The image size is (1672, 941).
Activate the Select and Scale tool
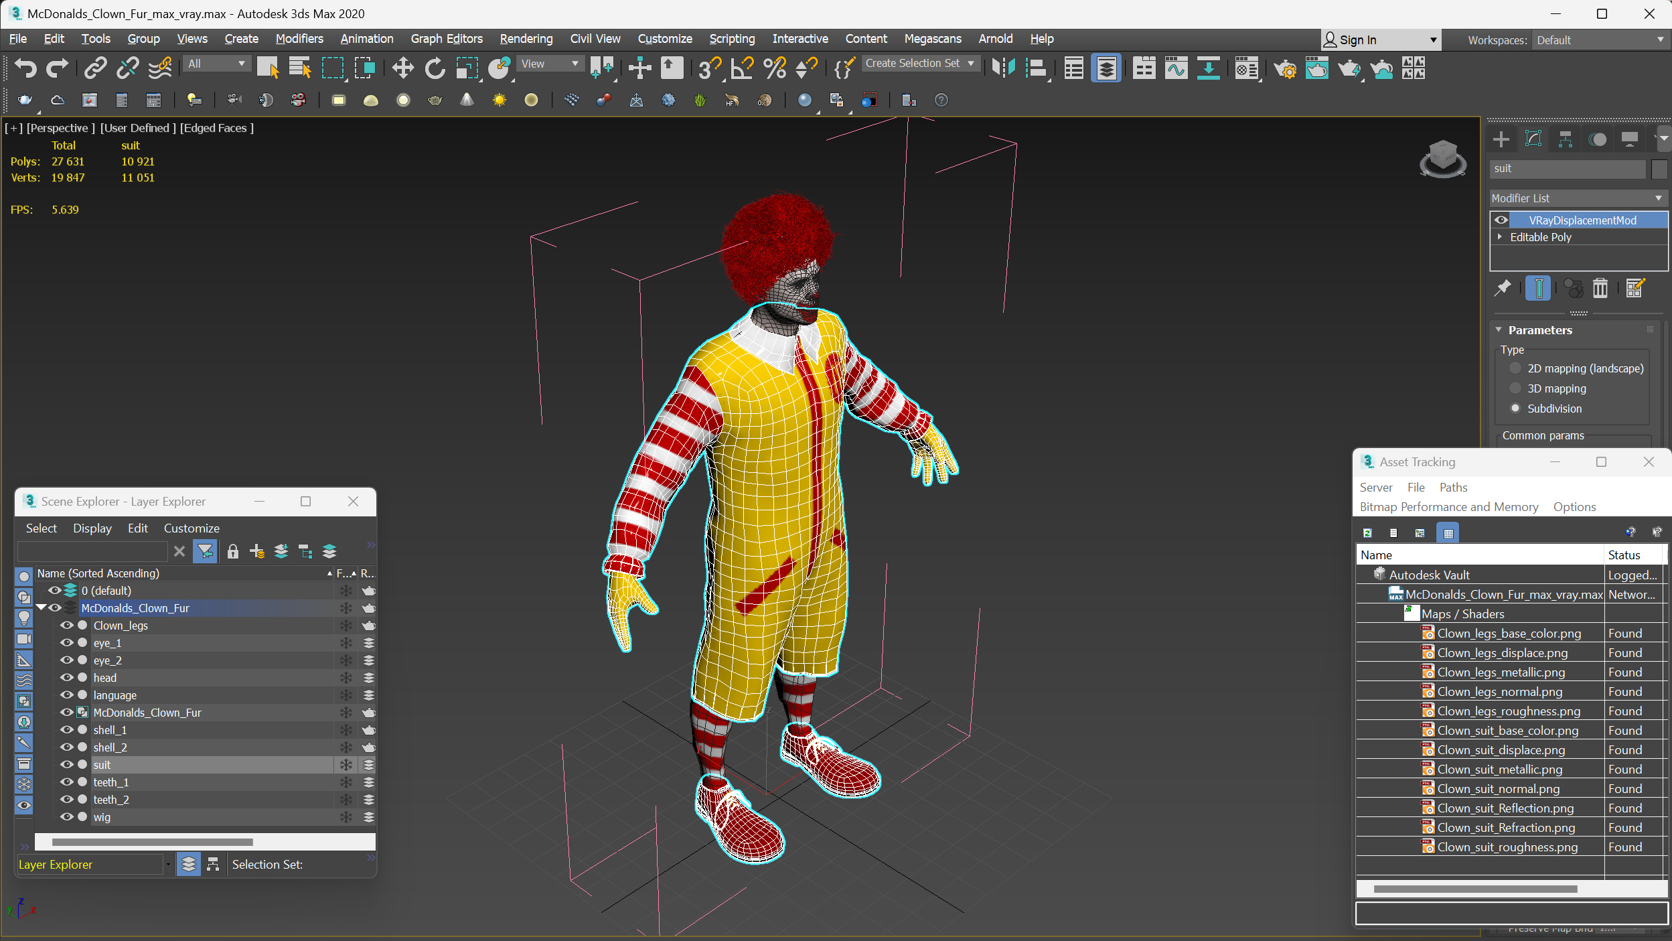467,68
